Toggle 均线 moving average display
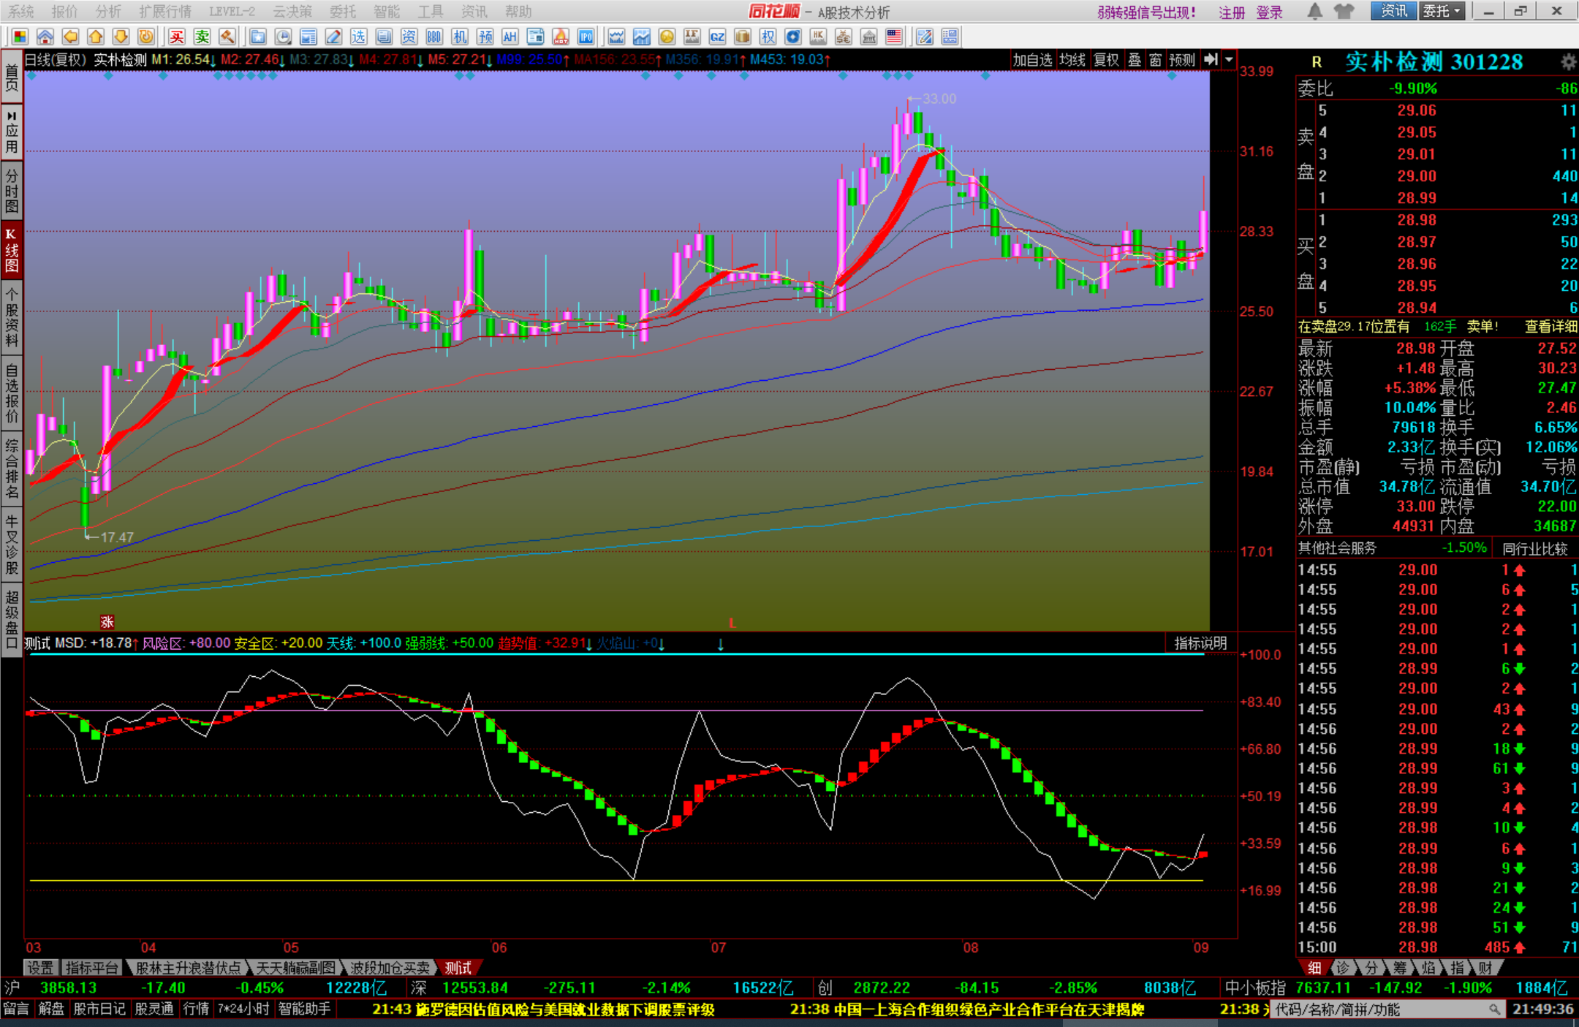Viewport: 1579px width, 1027px height. pos(1072,60)
